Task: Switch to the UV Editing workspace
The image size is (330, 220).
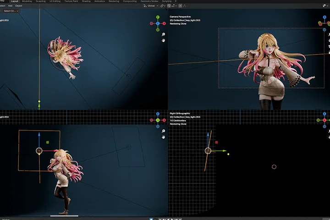Action: tap(55, 1)
